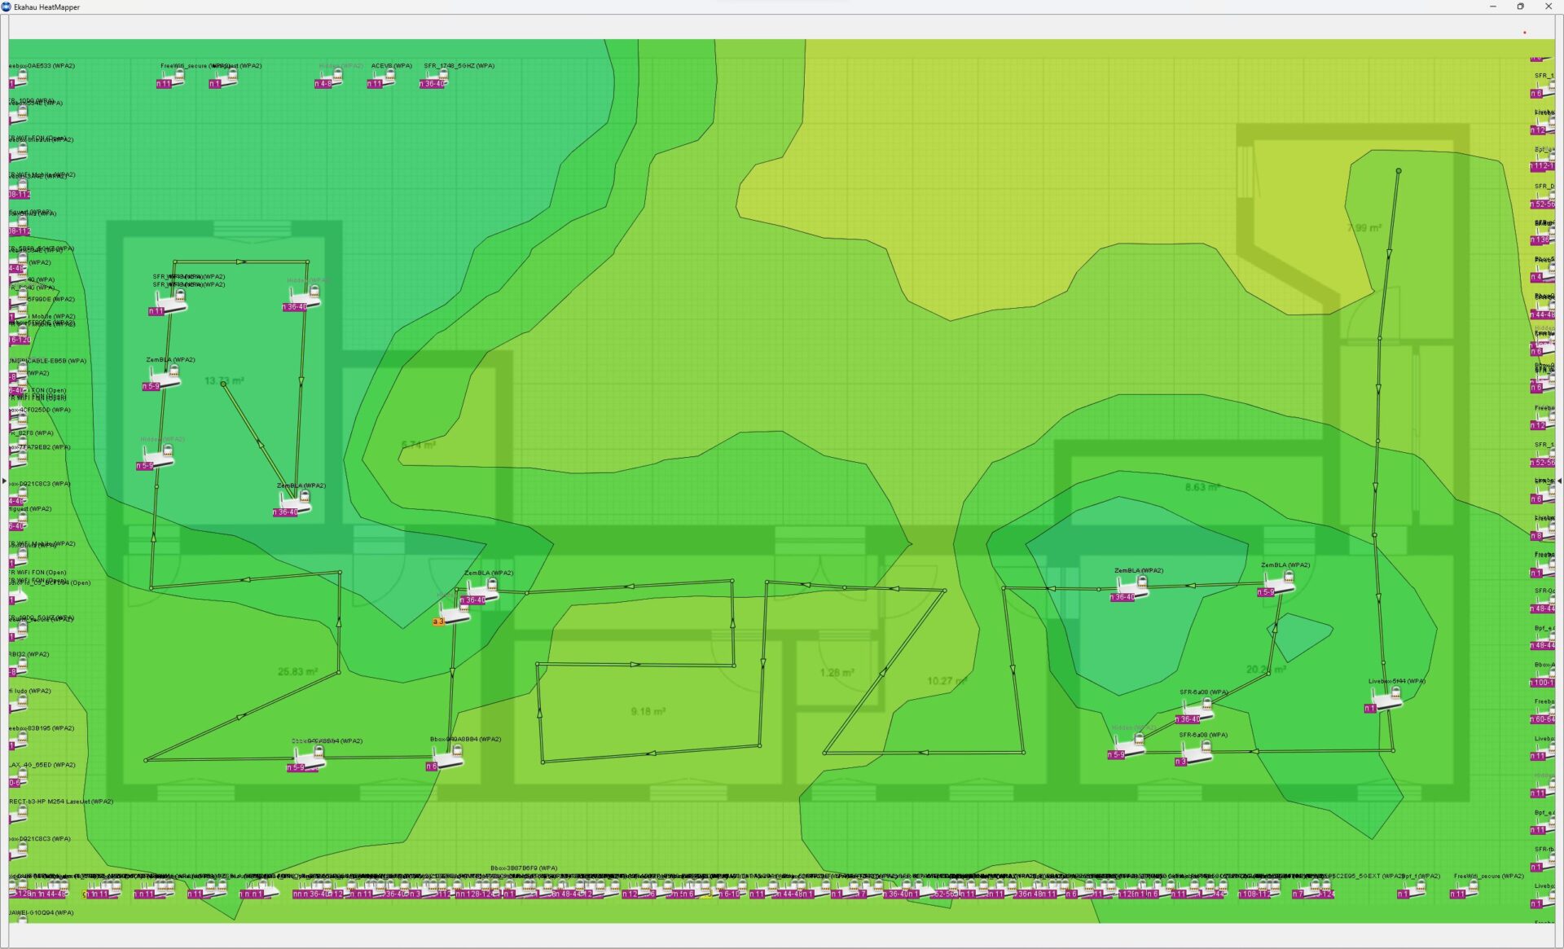Click the Livebox-5f44 access point icon
1564x949 pixels.
tap(1385, 700)
